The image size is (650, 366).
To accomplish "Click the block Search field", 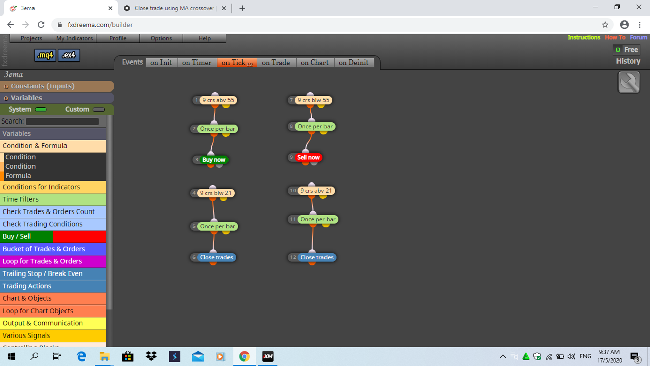I will [62, 121].
